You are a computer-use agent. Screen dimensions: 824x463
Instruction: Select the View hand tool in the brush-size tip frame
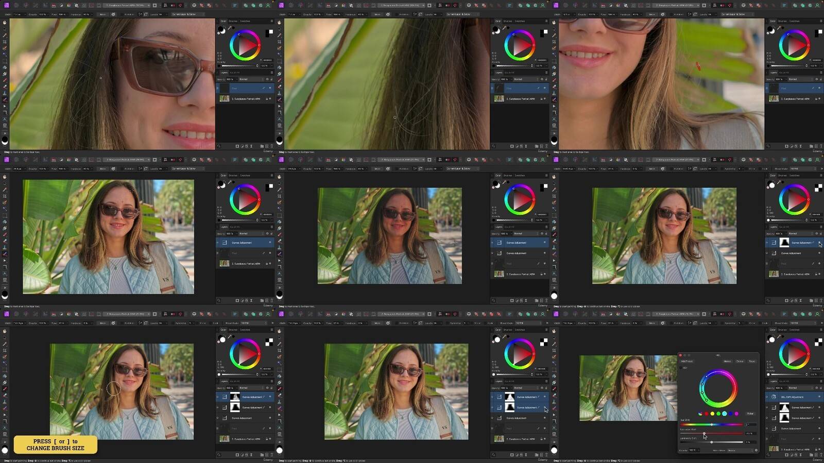(5, 331)
